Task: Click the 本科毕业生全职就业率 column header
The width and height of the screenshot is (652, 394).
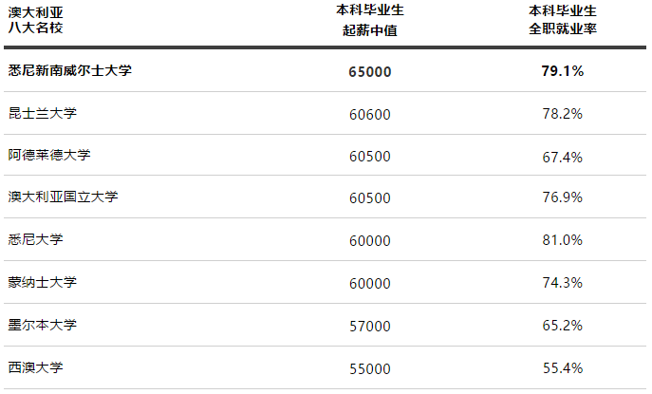Action: (562, 20)
